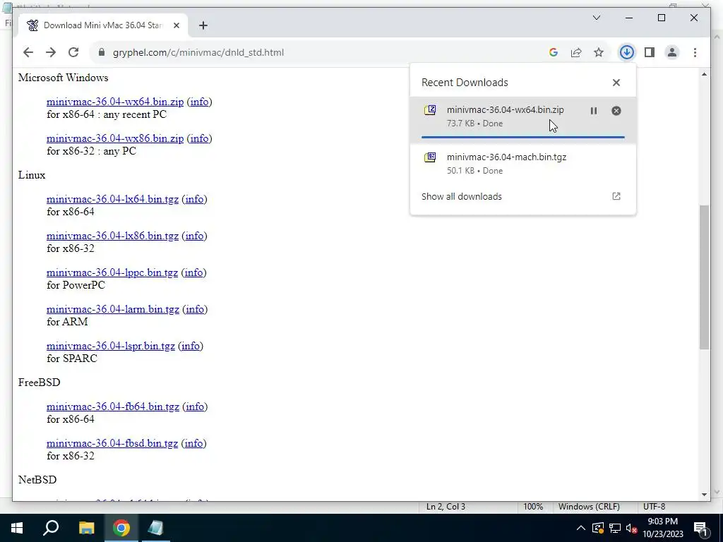Download minivmac-36.04-fb64.bin.tgz link

[113, 406]
